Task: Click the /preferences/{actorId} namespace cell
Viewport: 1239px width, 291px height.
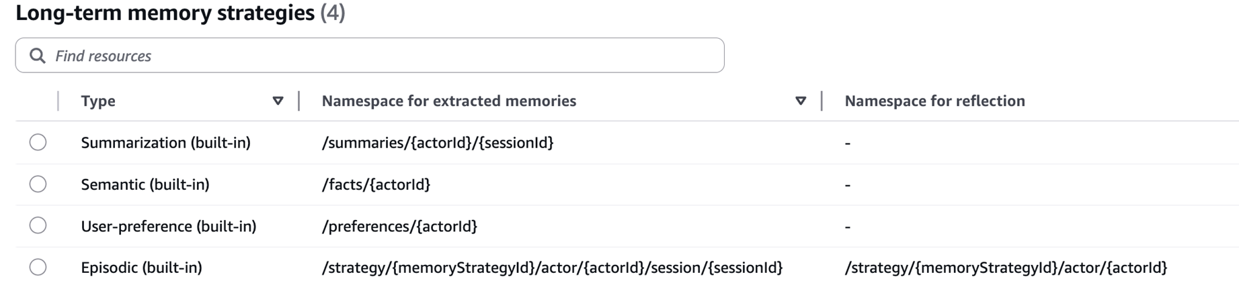Action: [399, 226]
